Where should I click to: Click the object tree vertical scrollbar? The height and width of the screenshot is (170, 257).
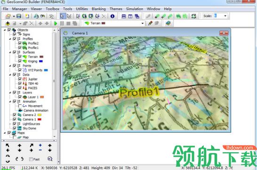coord(55,81)
